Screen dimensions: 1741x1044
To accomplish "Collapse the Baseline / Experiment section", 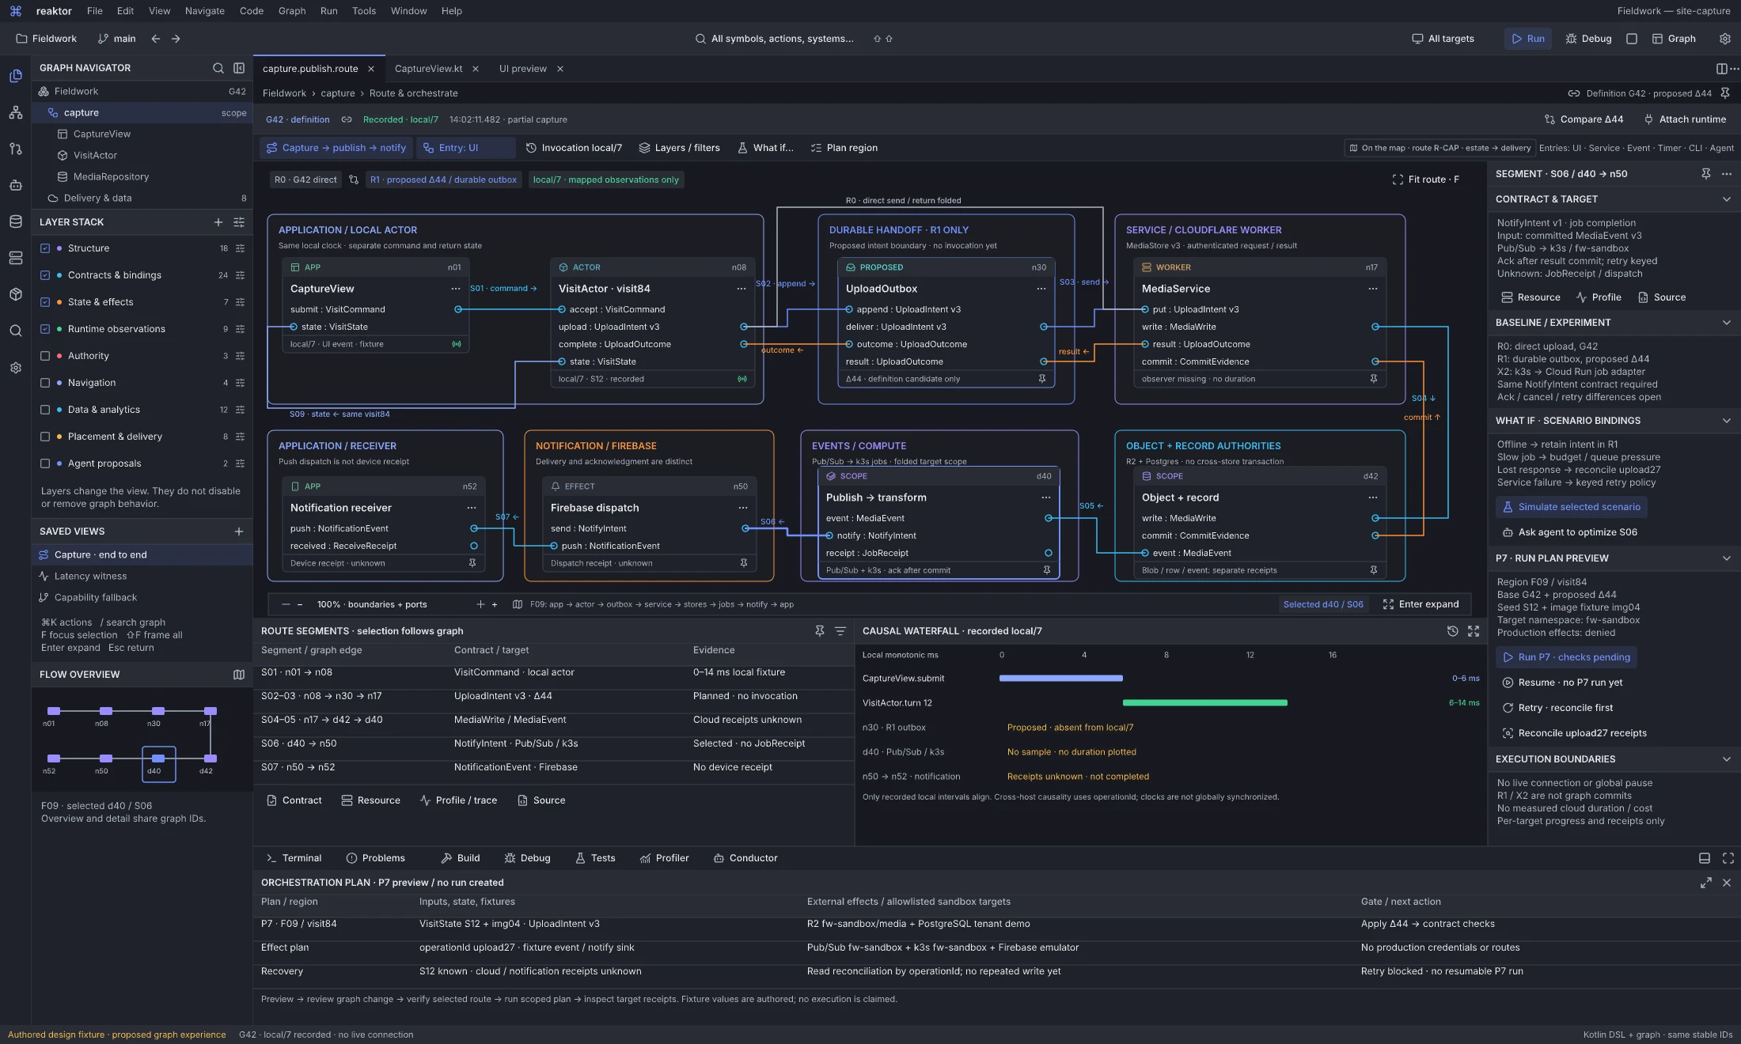I will (1727, 323).
